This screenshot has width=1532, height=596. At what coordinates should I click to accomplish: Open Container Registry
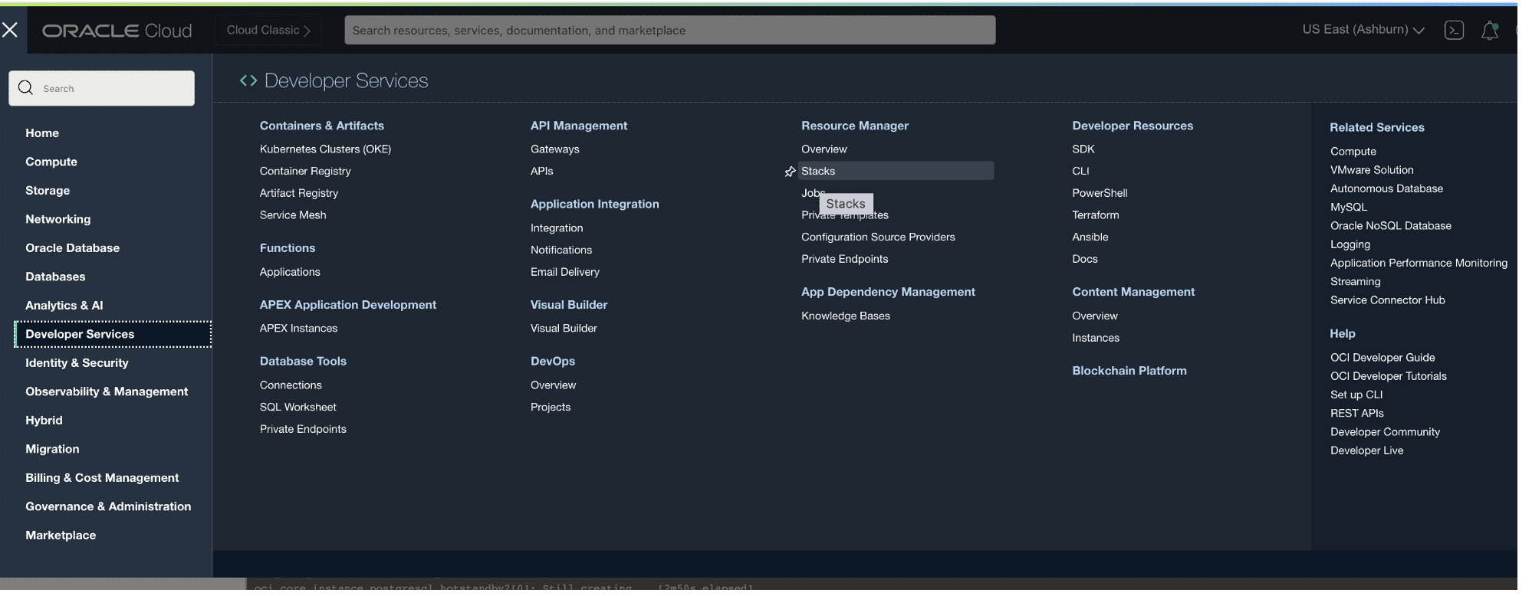pos(305,172)
